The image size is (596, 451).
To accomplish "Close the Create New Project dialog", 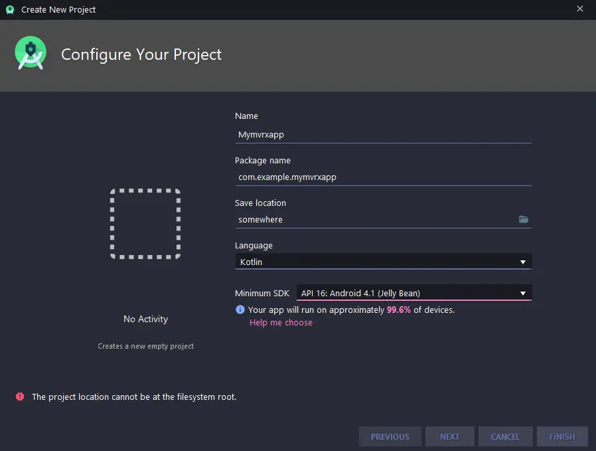I will tap(580, 9).
